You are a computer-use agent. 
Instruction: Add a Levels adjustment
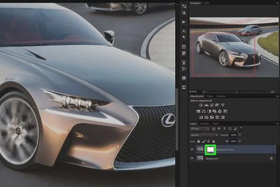[206, 105]
